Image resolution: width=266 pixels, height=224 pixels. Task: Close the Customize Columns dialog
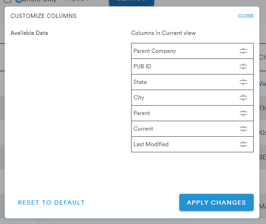246,16
